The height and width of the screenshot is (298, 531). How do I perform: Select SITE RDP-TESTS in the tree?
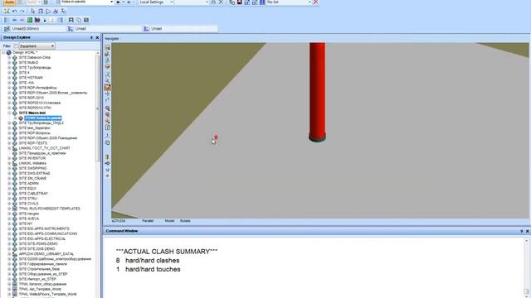click(33, 143)
